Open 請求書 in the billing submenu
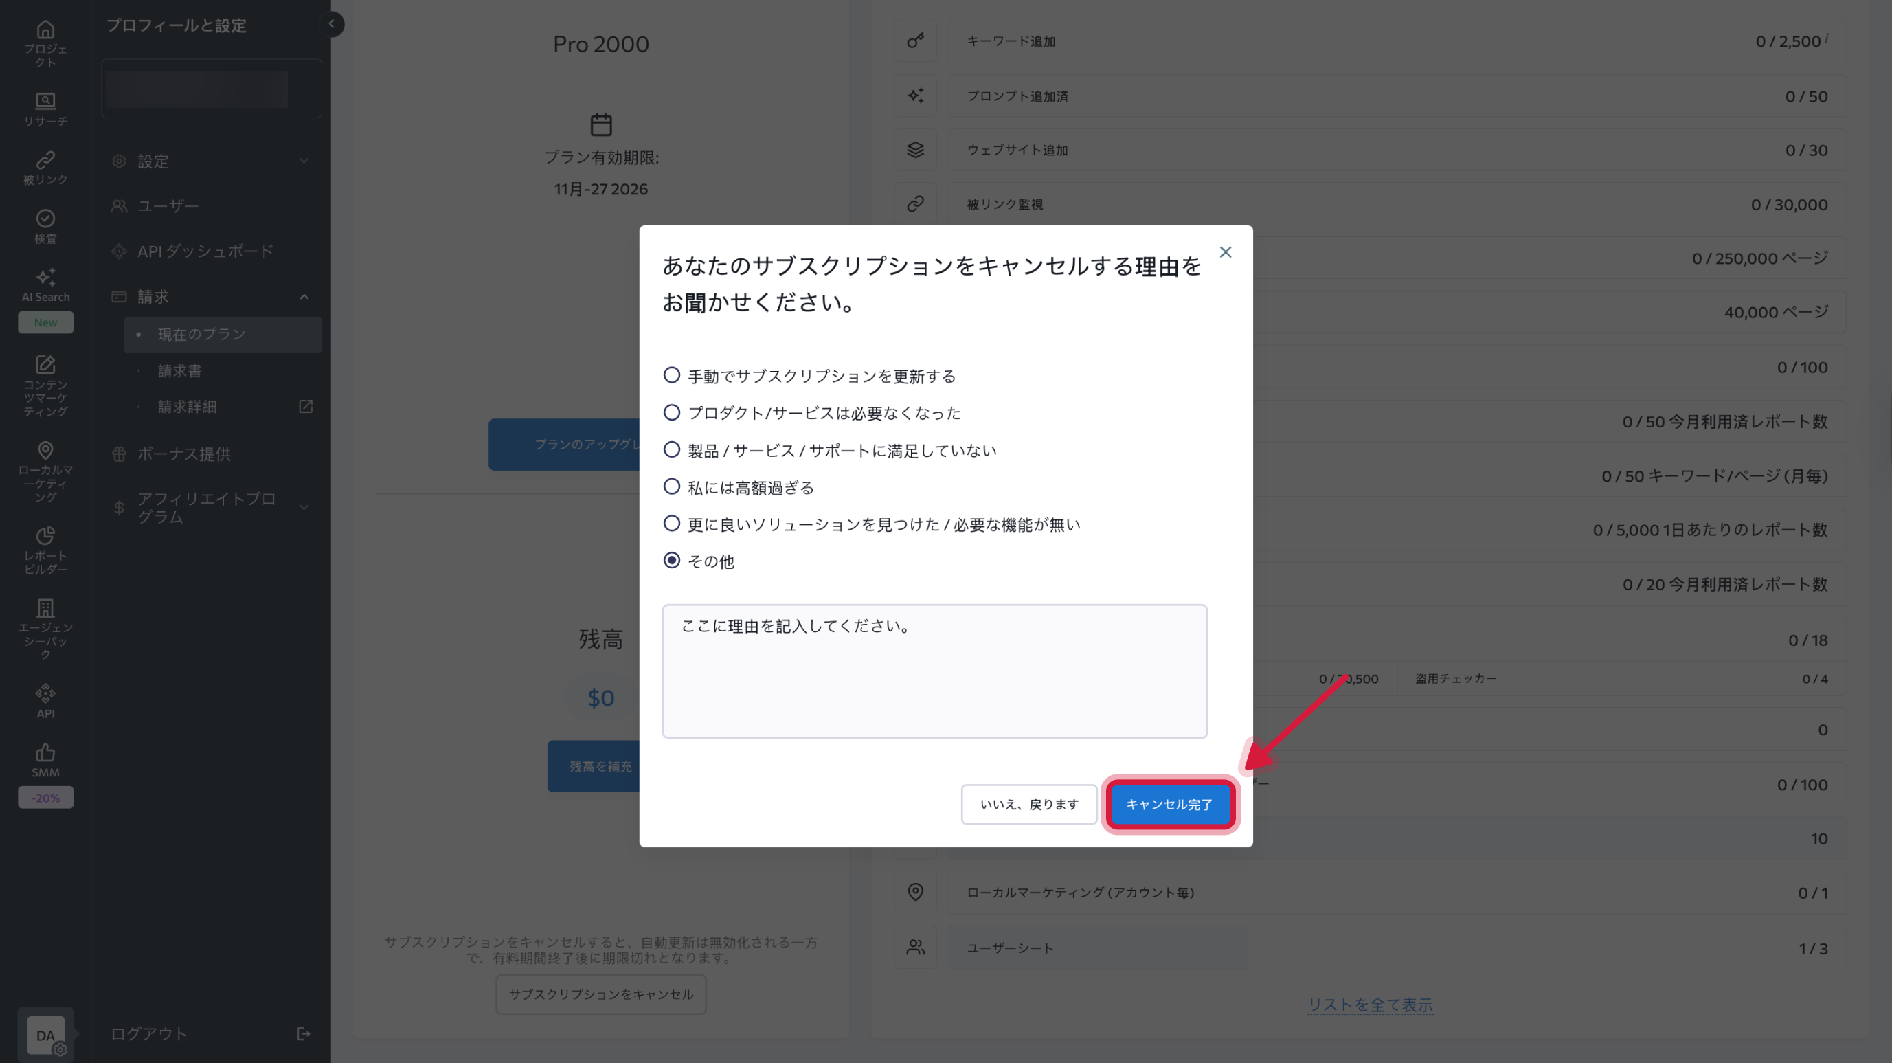 (x=180, y=371)
